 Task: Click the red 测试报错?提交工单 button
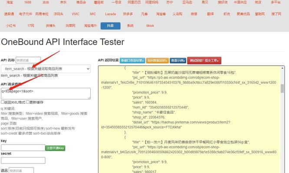tap(204, 61)
